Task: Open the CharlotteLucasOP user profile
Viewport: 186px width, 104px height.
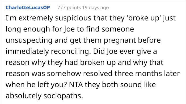Action: click(x=28, y=8)
